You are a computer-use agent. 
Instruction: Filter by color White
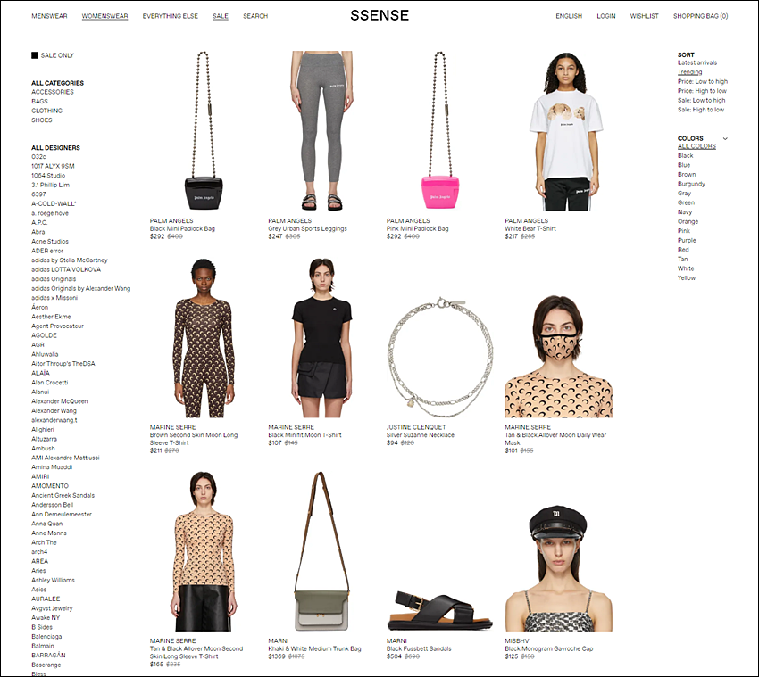tap(686, 268)
